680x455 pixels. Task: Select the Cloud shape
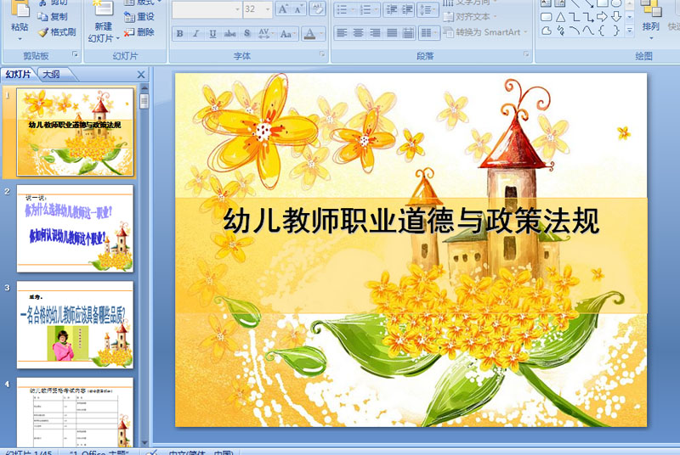click(547, 31)
